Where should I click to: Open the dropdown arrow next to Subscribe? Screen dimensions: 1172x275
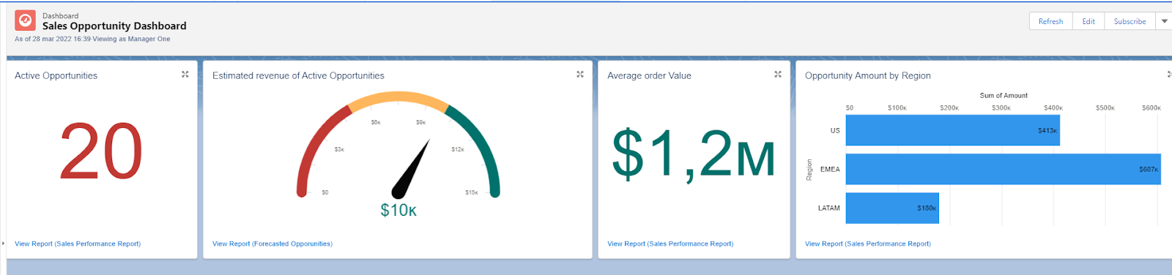coord(1164,21)
